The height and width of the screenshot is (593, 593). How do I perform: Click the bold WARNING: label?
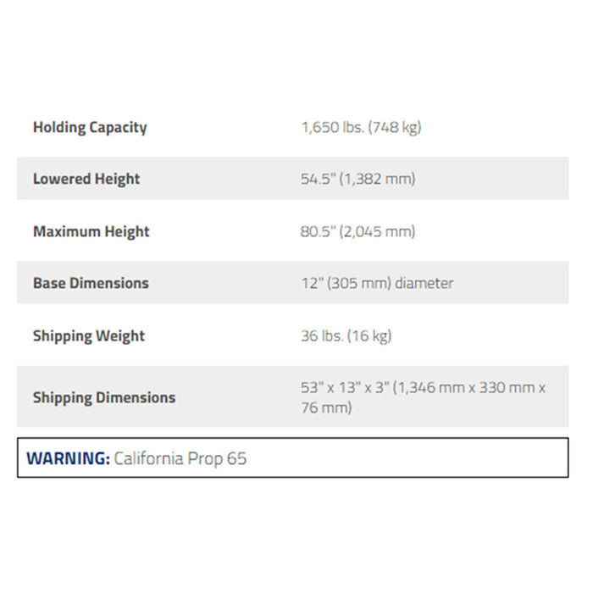pyautogui.click(x=68, y=458)
